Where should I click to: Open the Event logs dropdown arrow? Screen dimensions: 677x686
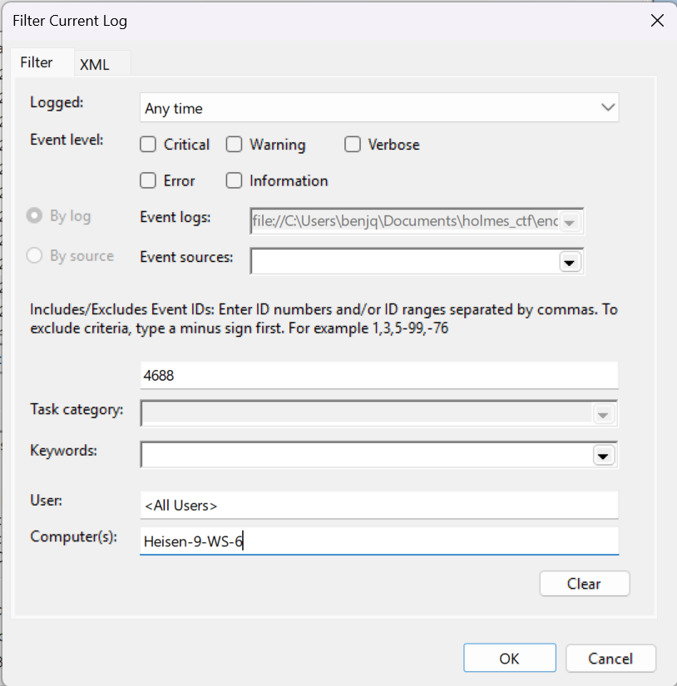point(570,221)
